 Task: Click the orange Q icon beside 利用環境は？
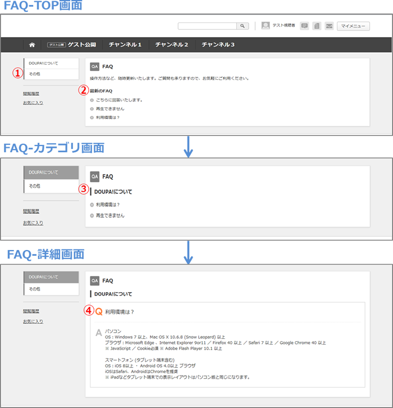[99, 311]
